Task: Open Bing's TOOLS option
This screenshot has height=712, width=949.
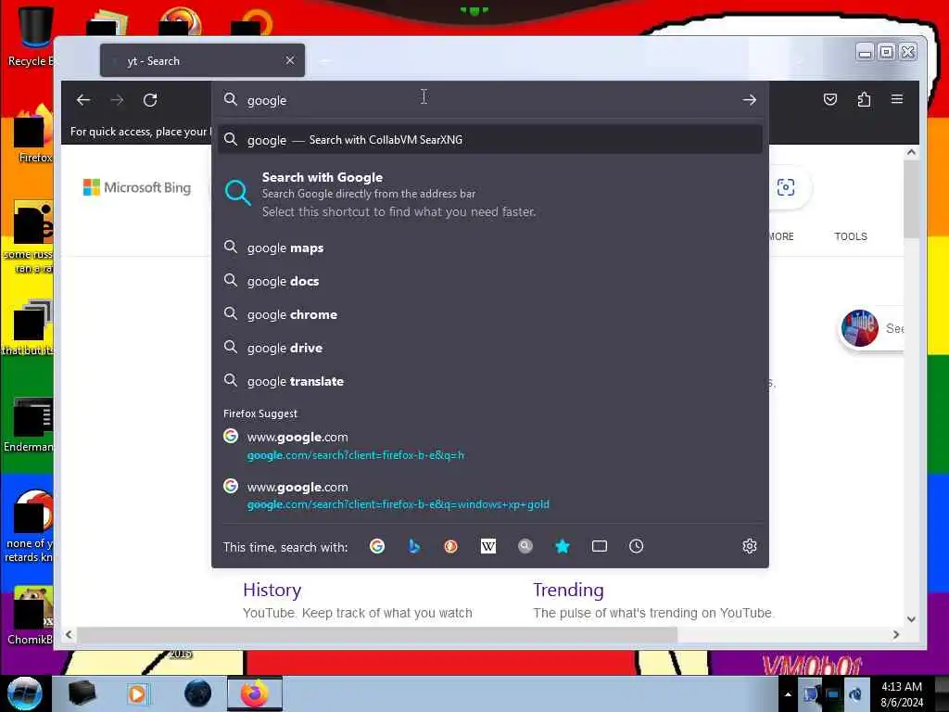Action: (851, 236)
